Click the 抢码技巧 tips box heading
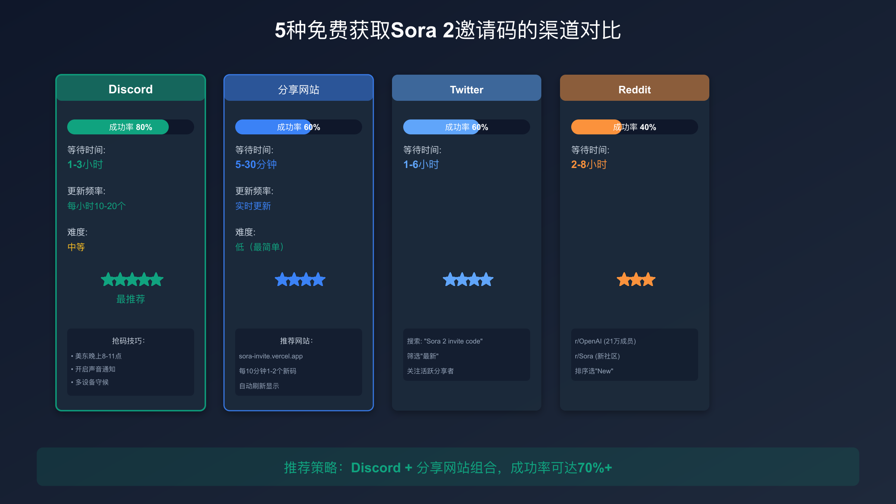 point(128,341)
